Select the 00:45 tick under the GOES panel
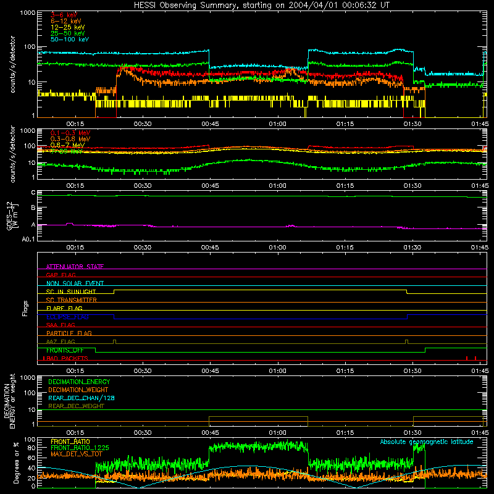Viewport: 494px width, 494px height. click(x=210, y=248)
